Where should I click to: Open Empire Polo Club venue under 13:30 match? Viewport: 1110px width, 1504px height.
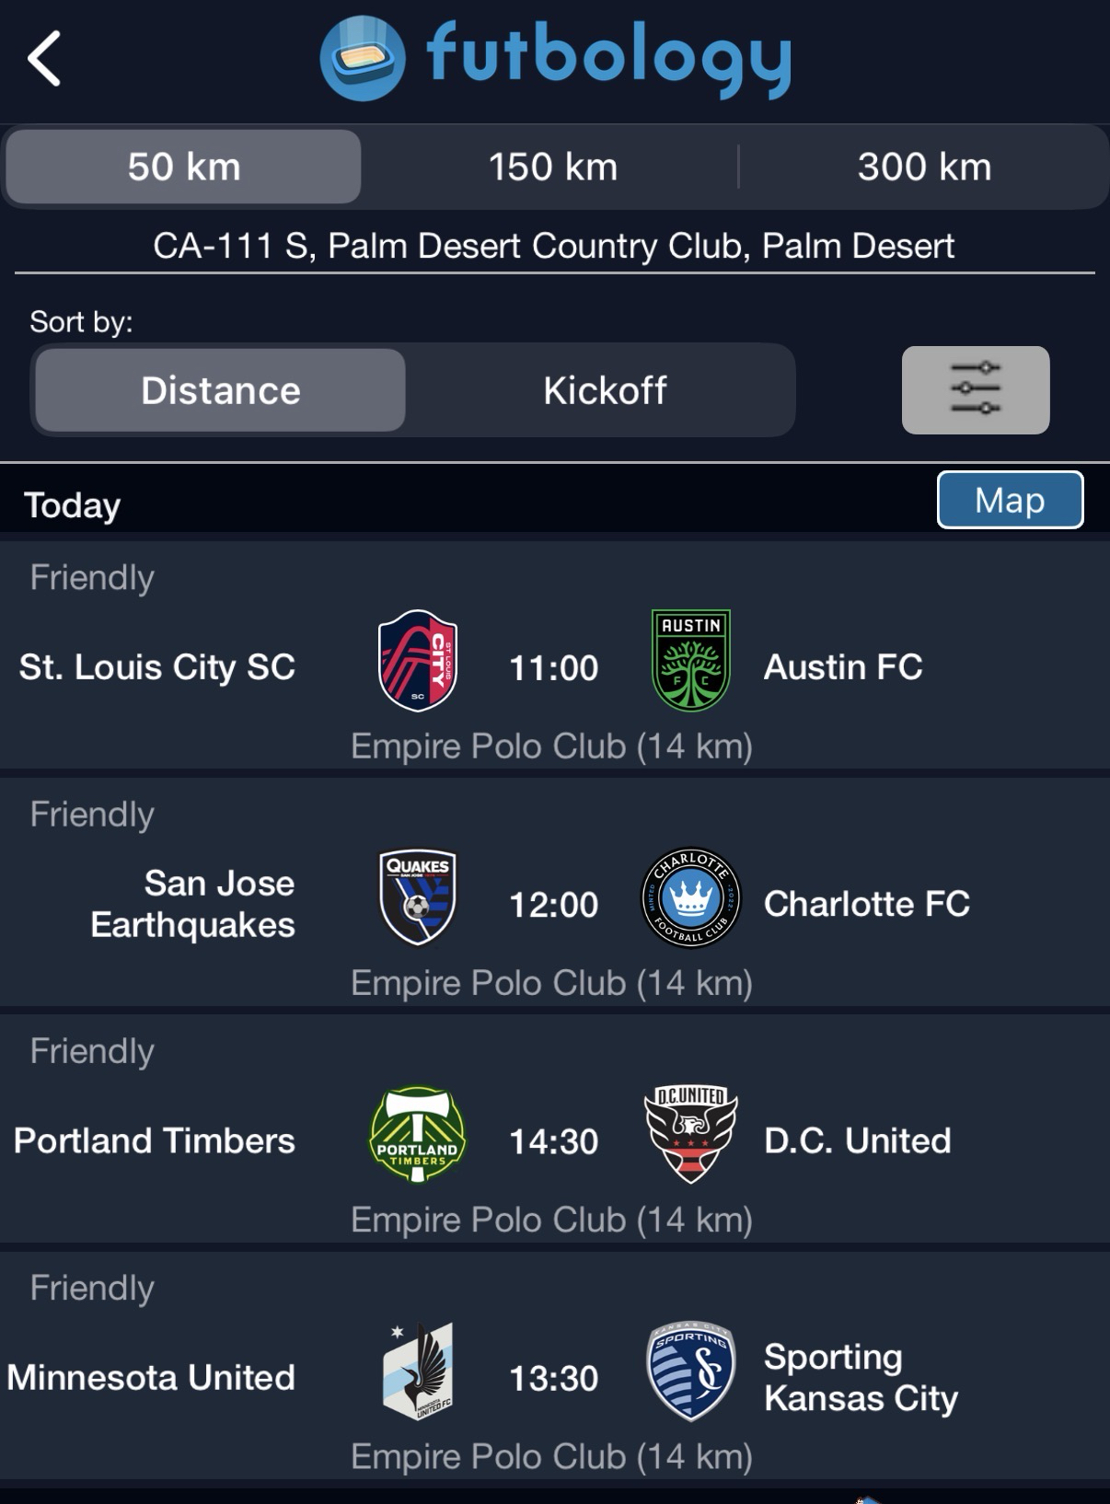552,1457
